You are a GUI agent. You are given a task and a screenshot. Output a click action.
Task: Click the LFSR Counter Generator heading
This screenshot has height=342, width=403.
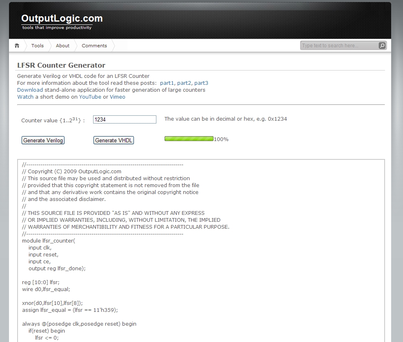[x=61, y=65]
